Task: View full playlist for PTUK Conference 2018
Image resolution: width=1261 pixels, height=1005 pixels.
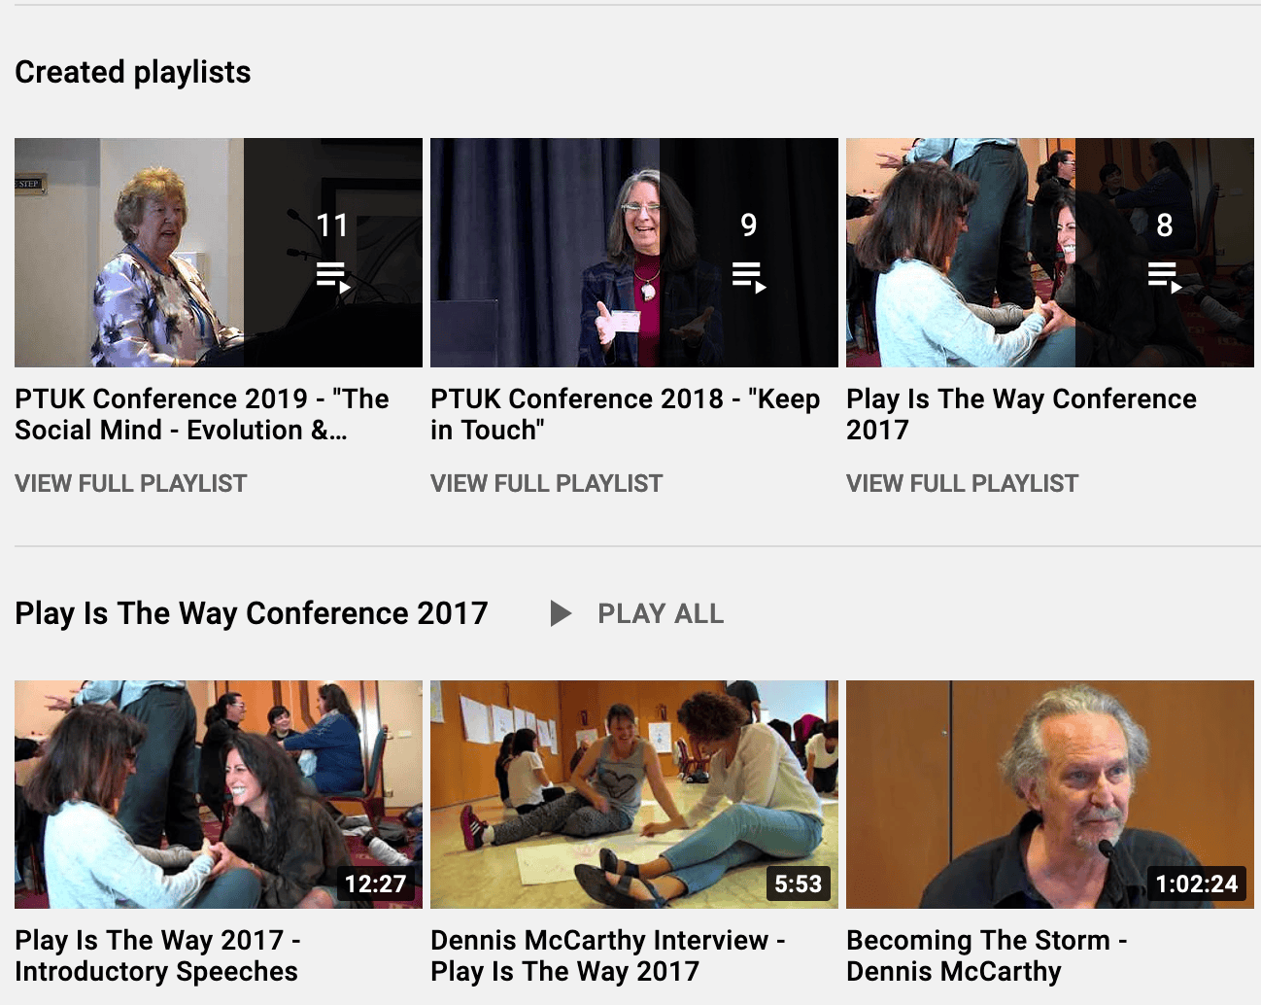Action: (547, 483)
